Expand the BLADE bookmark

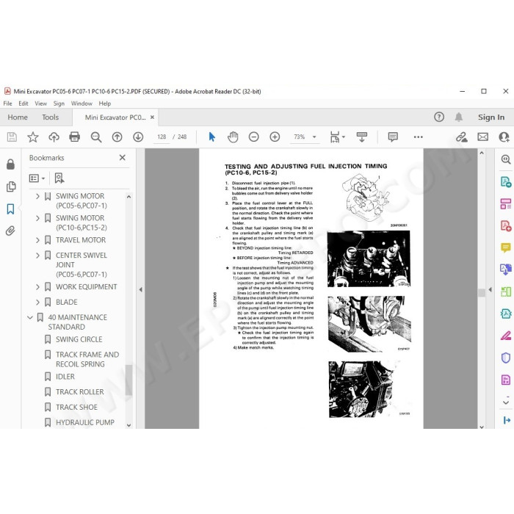point(37,303)
